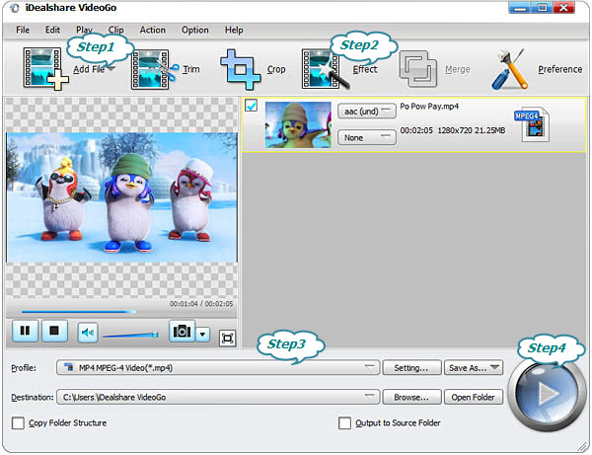Expand the snapshot options arrow
Screen dimensions: 592x455
click(202, 335)
